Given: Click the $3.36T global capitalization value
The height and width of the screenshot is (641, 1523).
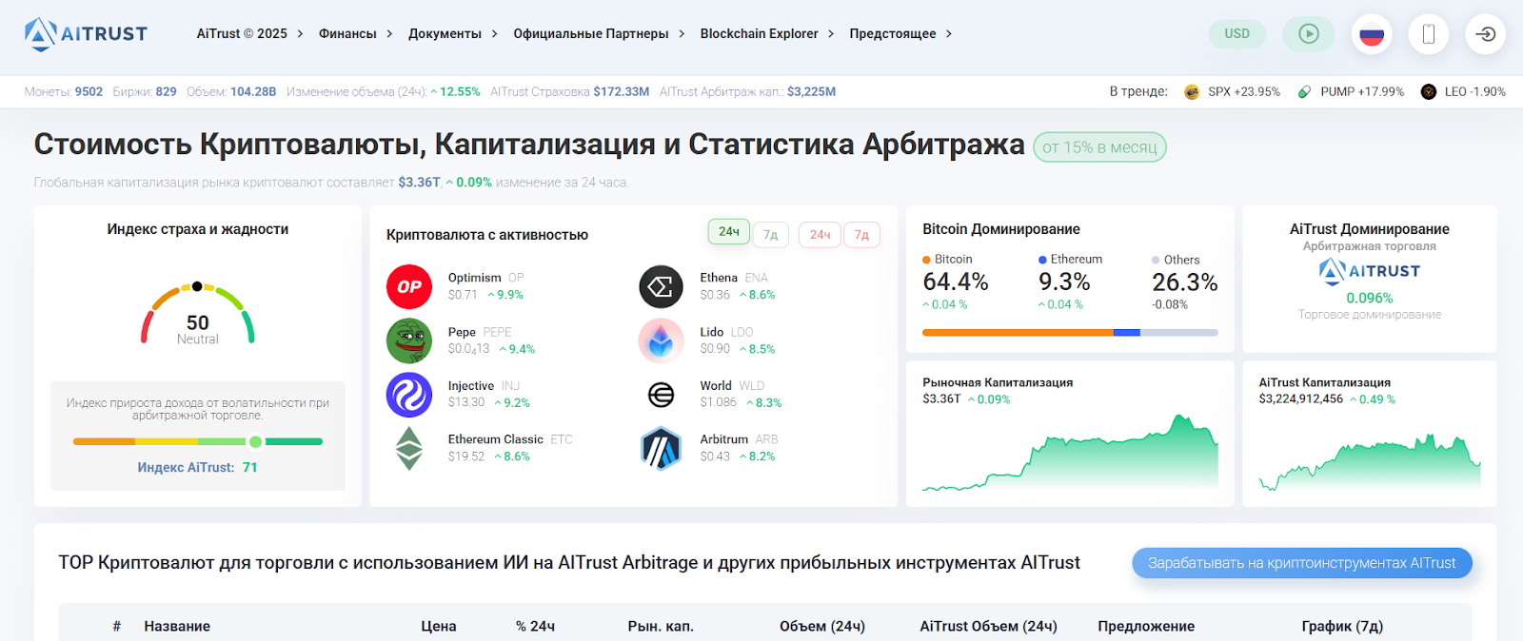Looking at the screenshot, I should click(x=419, y=183).
